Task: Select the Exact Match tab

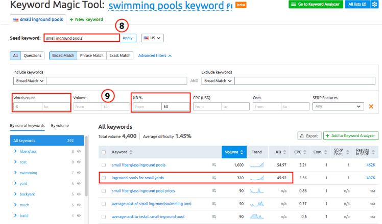Action: (120, 55)
